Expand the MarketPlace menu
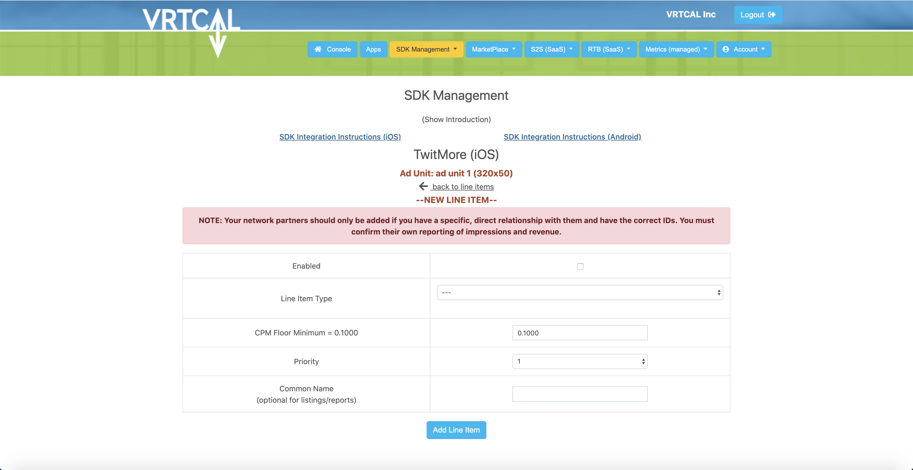The image size is (913, 470). tap(493, 49)
